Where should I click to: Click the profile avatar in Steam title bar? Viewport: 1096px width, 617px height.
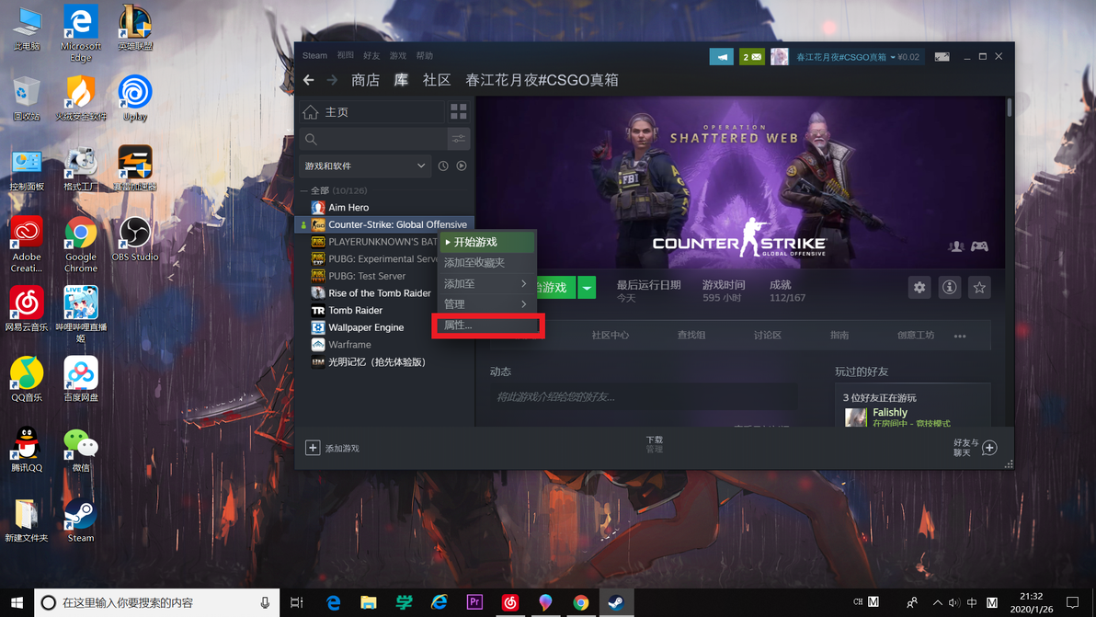[x=780, y=57]
